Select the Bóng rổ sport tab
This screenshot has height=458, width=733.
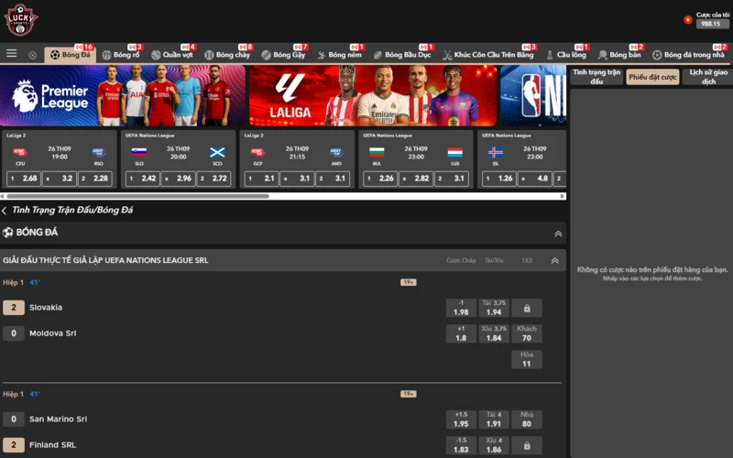(121, 55)
